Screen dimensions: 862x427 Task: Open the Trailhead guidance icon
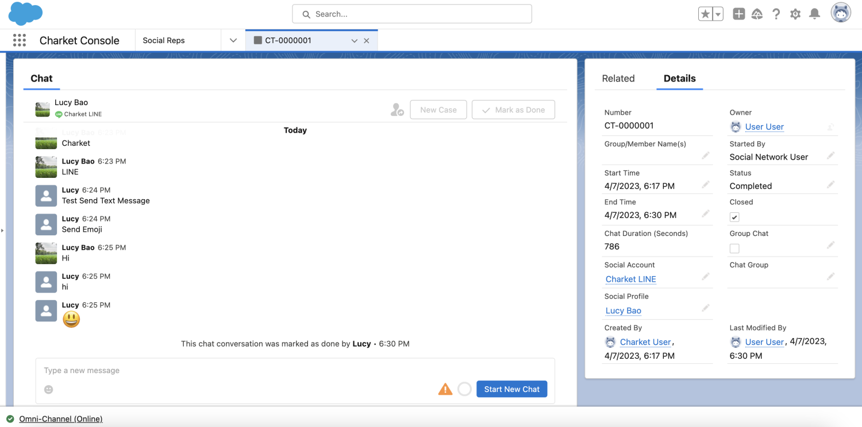click(x=757, y=14)
